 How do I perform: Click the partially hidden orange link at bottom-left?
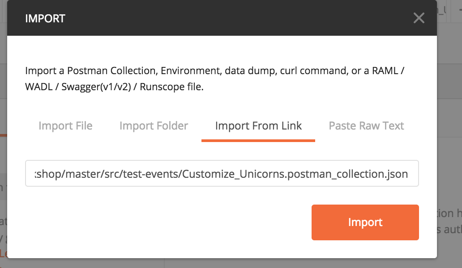pos(4,253)
